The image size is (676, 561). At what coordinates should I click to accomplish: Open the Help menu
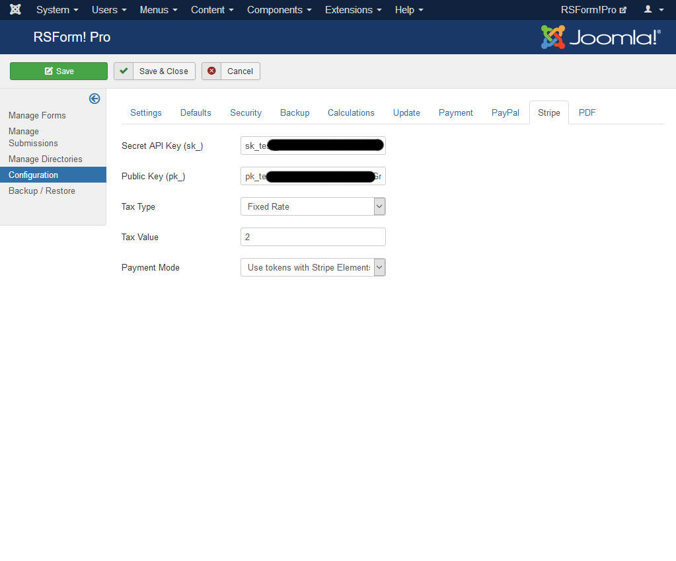409,10
